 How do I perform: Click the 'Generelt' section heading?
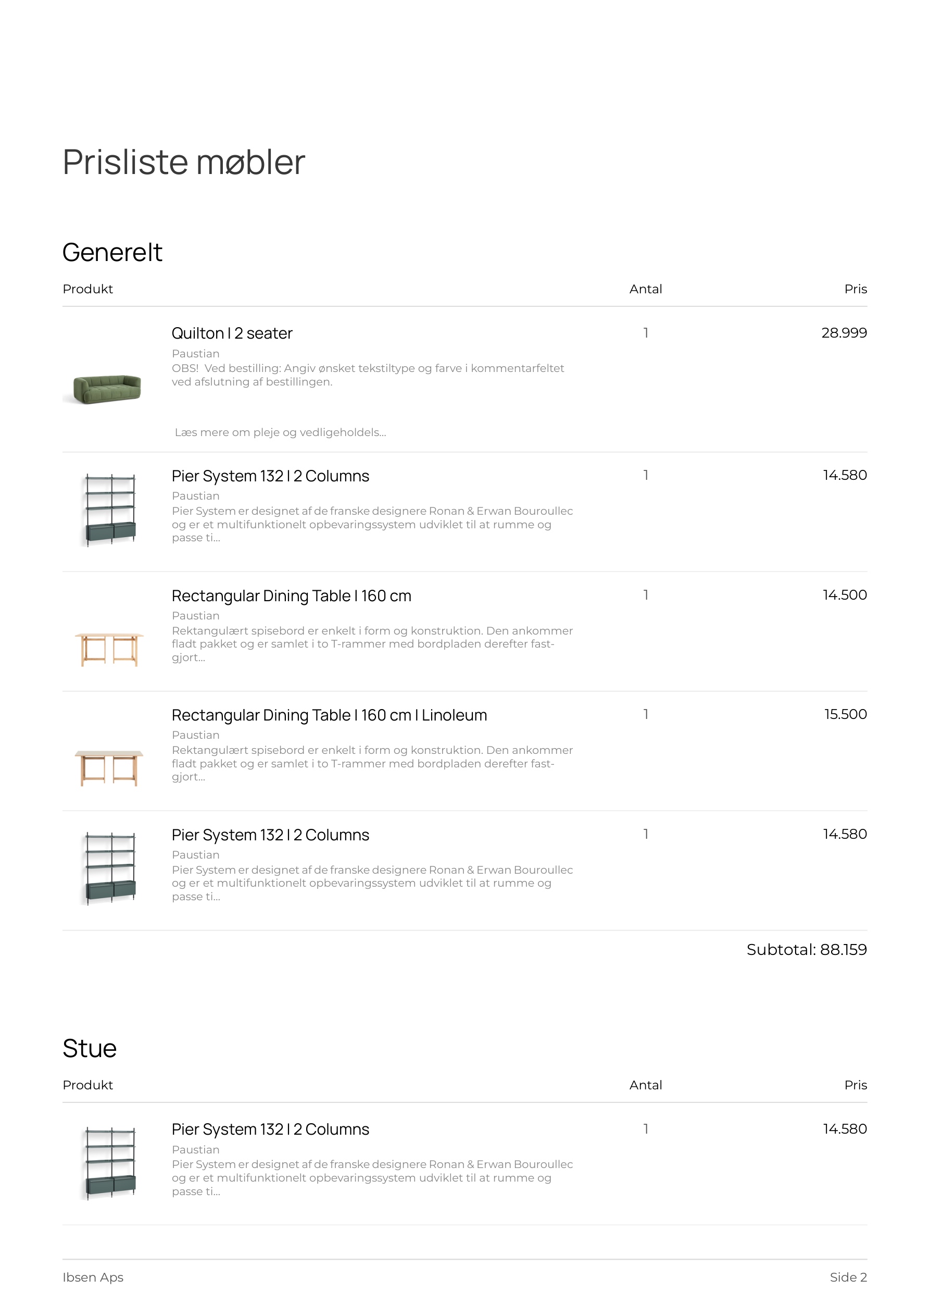112,252
